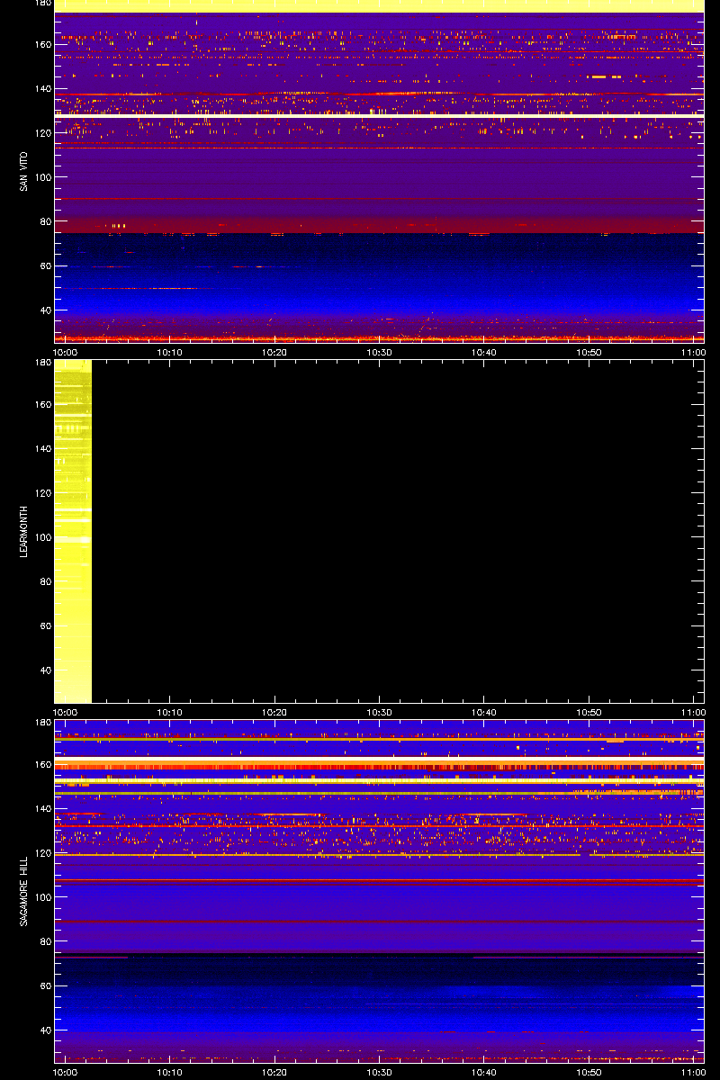Click the 40 frequency tick on Learmonth axis
This screenshot has width=720, height=1080.
45,670
